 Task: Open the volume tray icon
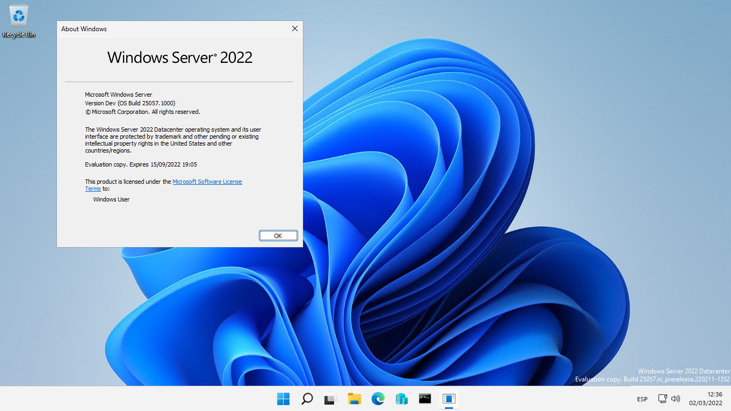[676, 399]
